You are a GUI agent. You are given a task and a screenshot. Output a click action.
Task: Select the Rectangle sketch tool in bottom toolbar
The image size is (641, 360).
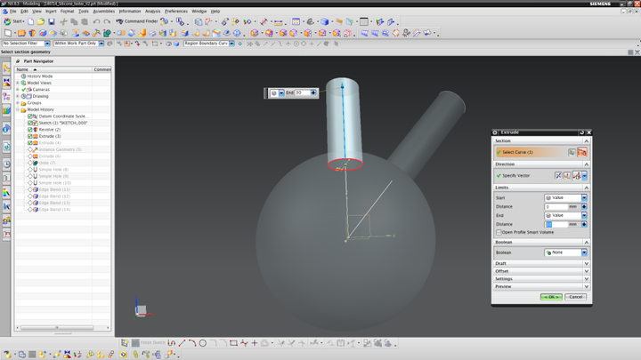tap(233, 343)
